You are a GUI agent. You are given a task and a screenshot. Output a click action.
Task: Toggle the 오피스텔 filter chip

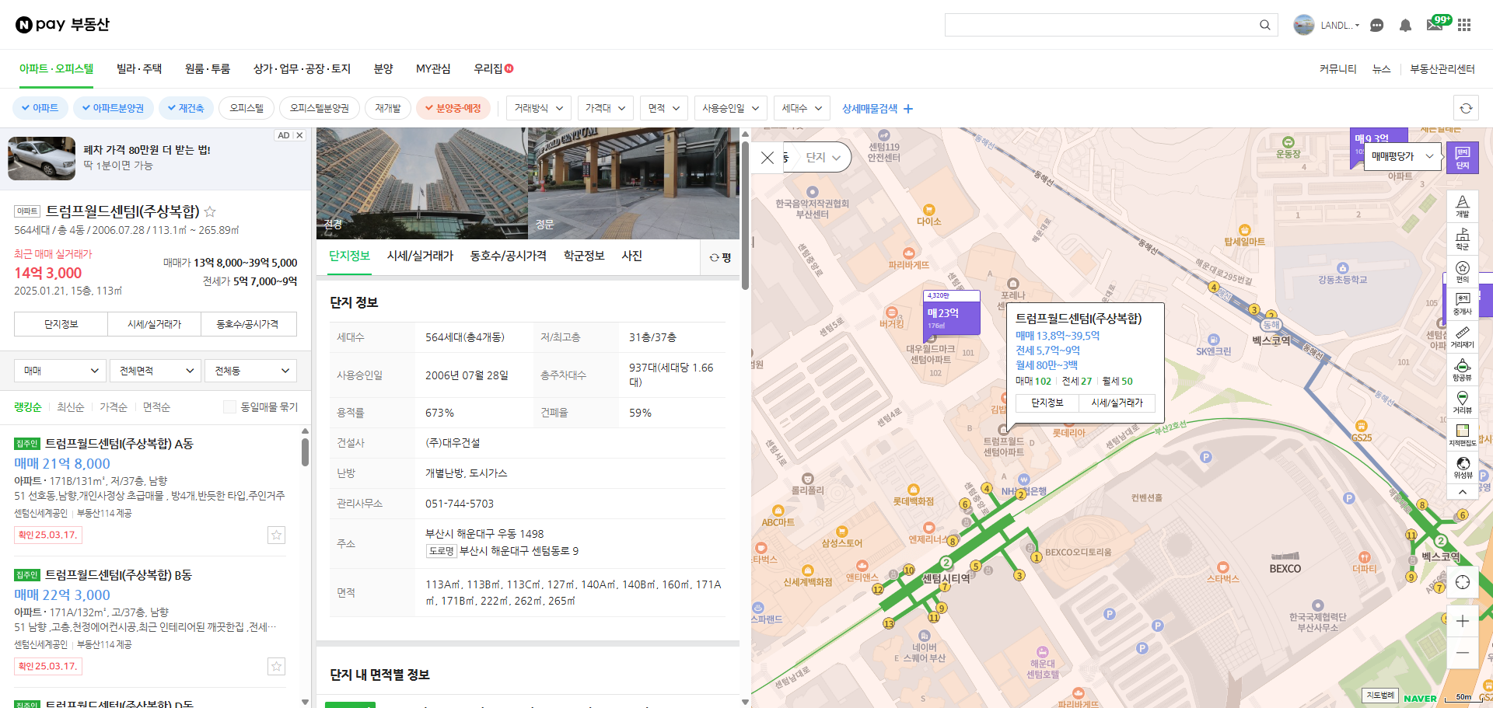(247, 108)
